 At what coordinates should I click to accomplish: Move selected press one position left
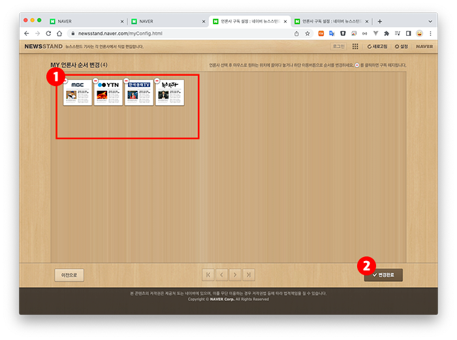(221, 275)
